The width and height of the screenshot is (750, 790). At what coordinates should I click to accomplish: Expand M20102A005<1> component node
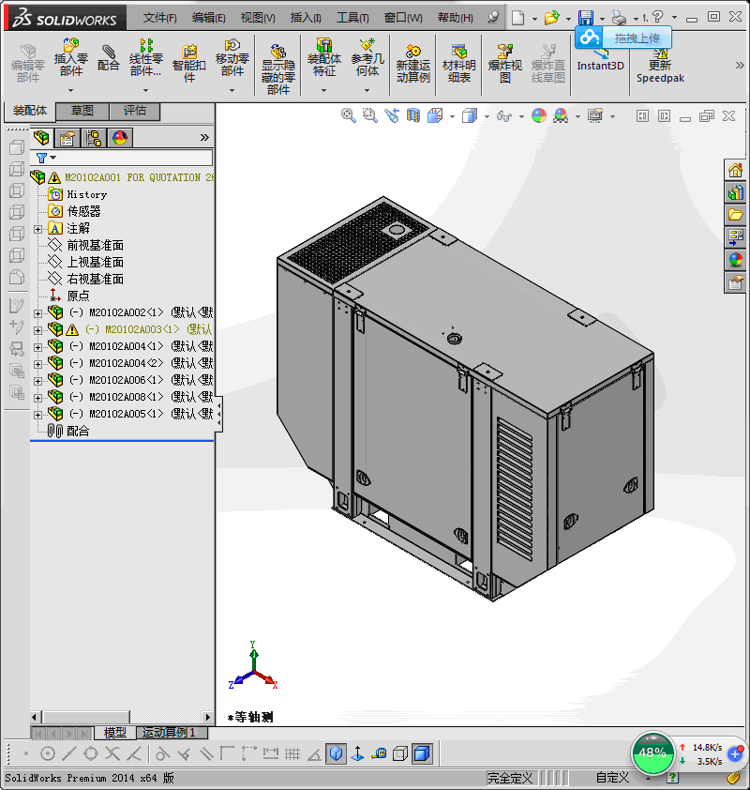(37, 415)
